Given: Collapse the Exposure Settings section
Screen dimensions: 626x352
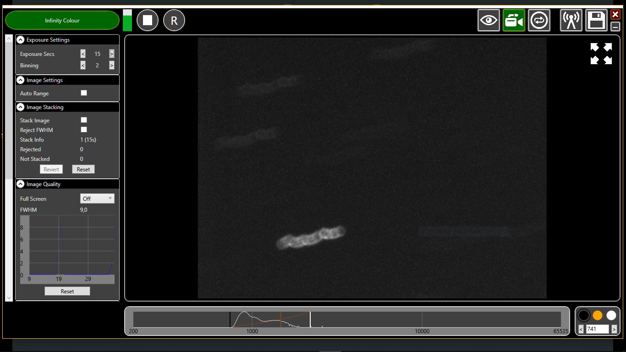Looking at the screenshot, I should 21,40.
